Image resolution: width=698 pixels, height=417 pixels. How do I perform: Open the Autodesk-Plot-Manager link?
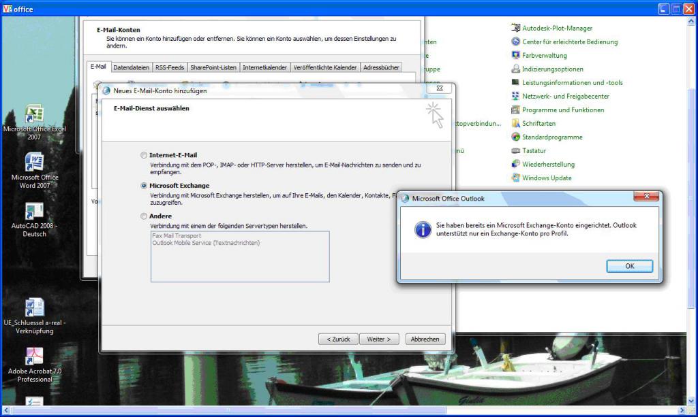[x=557, y=28]
